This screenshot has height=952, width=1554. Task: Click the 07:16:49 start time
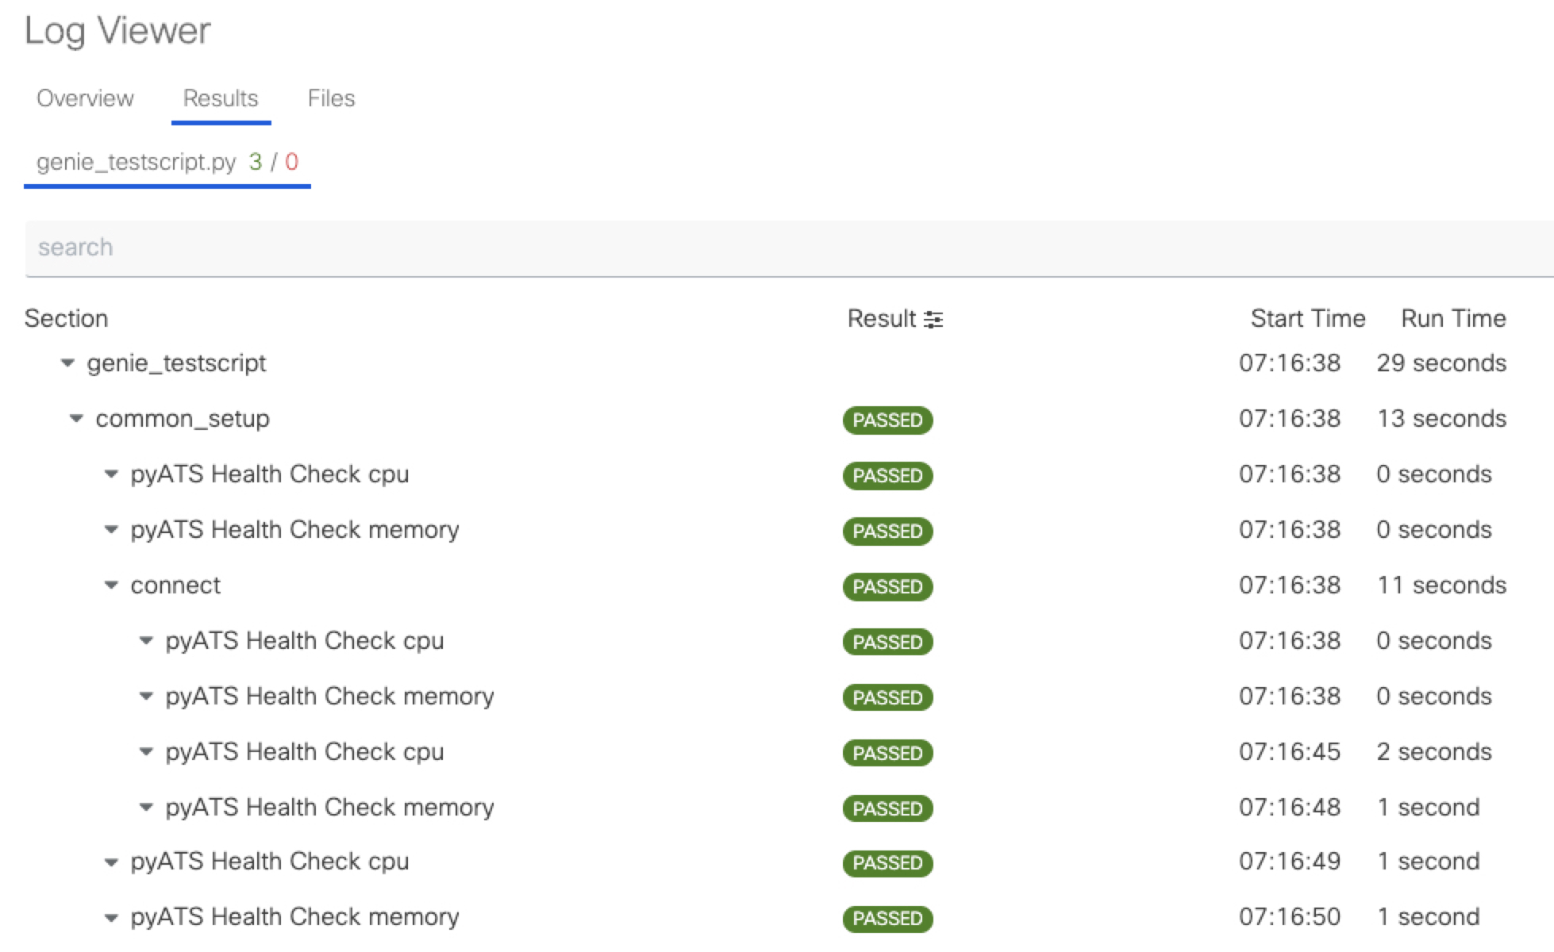coord(1290,861)
